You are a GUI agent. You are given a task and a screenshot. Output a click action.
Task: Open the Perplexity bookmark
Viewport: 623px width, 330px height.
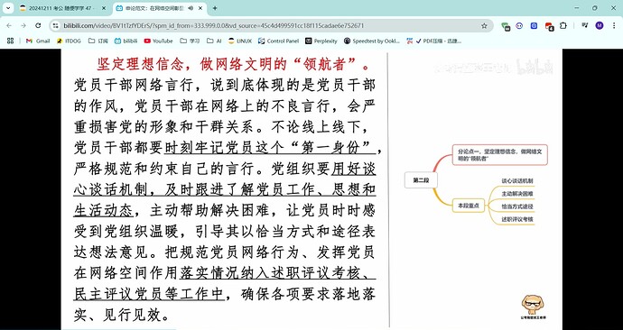point(321,41)
